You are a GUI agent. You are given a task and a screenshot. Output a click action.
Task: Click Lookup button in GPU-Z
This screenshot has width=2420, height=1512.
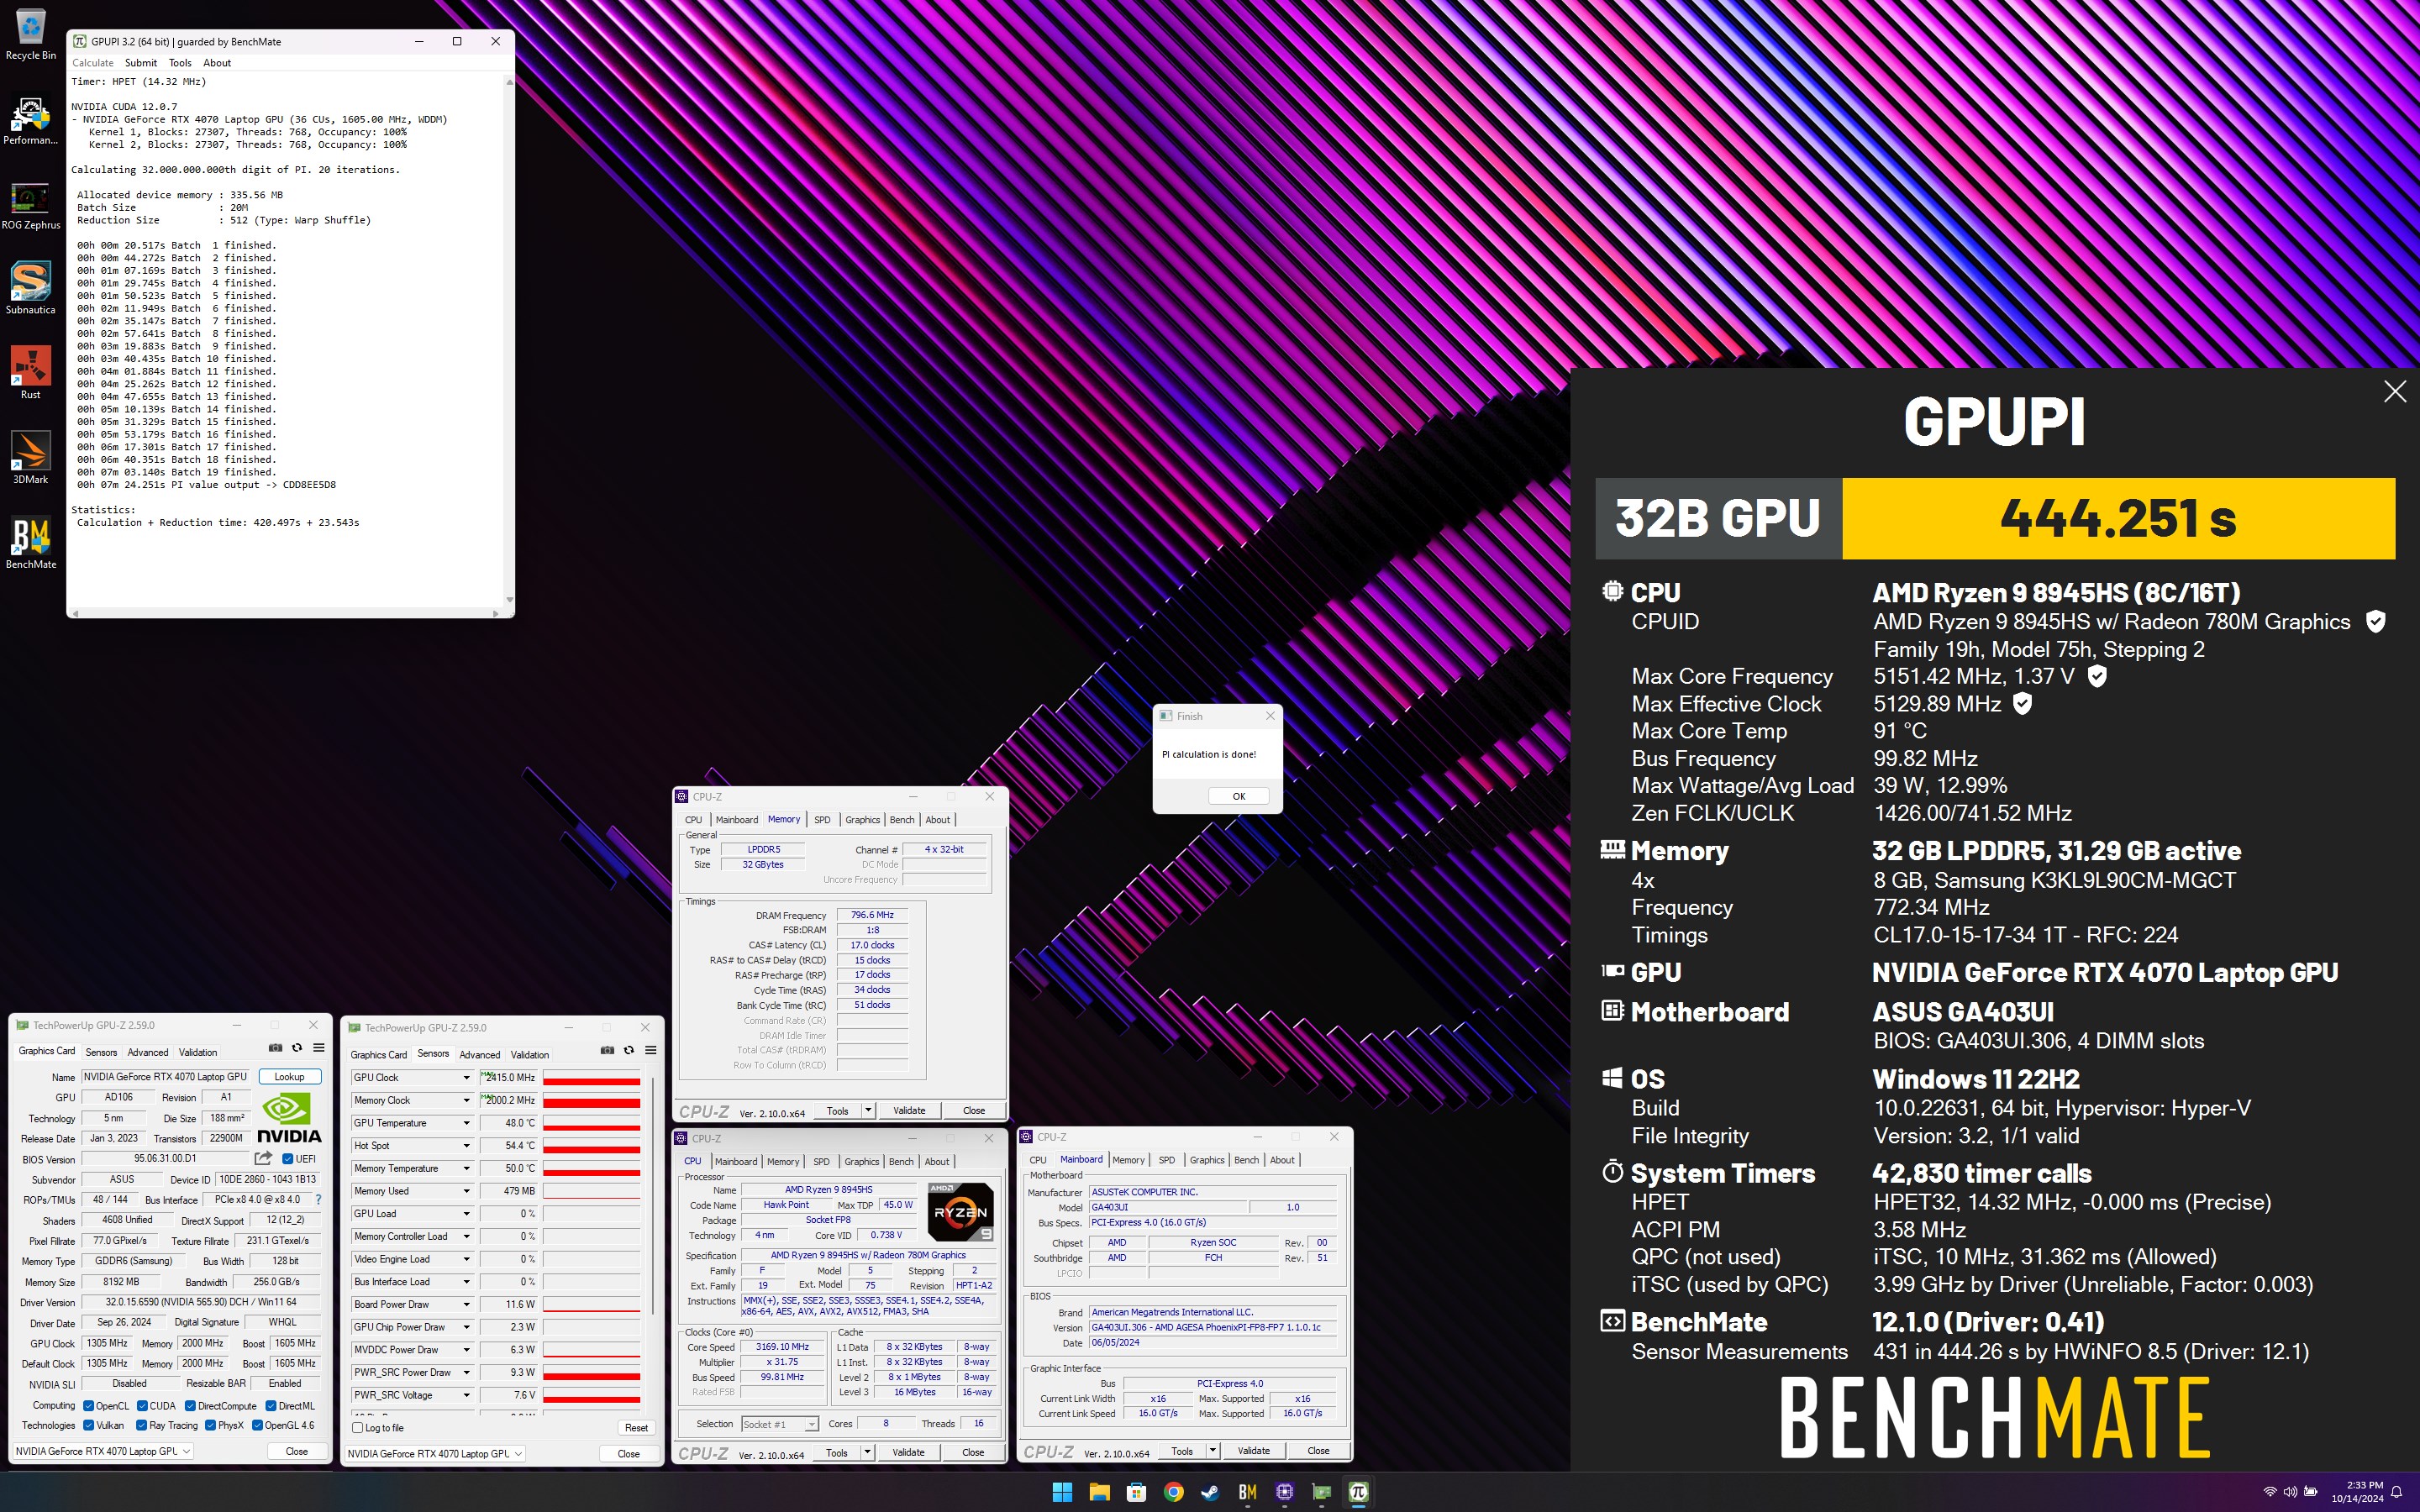290,1077
